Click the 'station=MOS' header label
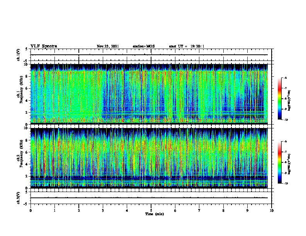306x236 pixels. [x=144, y=46]
